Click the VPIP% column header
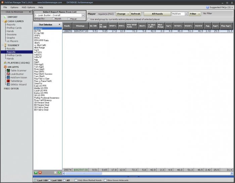 pos(113,26)
